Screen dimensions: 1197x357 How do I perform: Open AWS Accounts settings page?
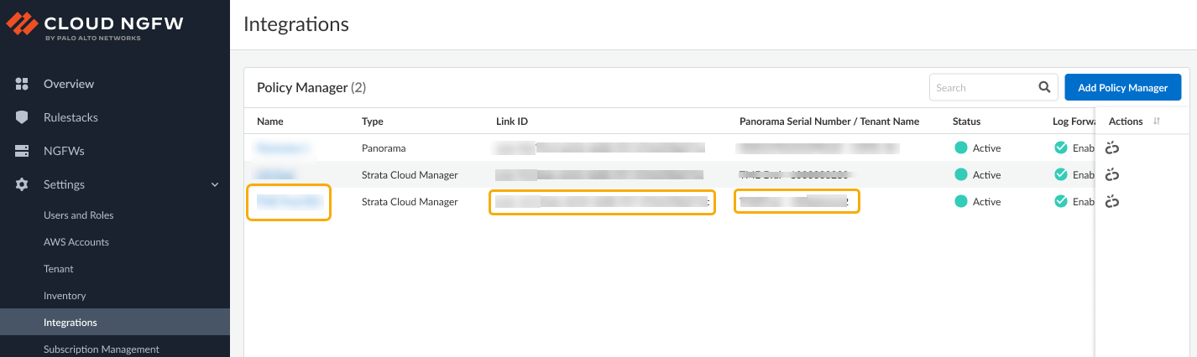pos(76,242)
